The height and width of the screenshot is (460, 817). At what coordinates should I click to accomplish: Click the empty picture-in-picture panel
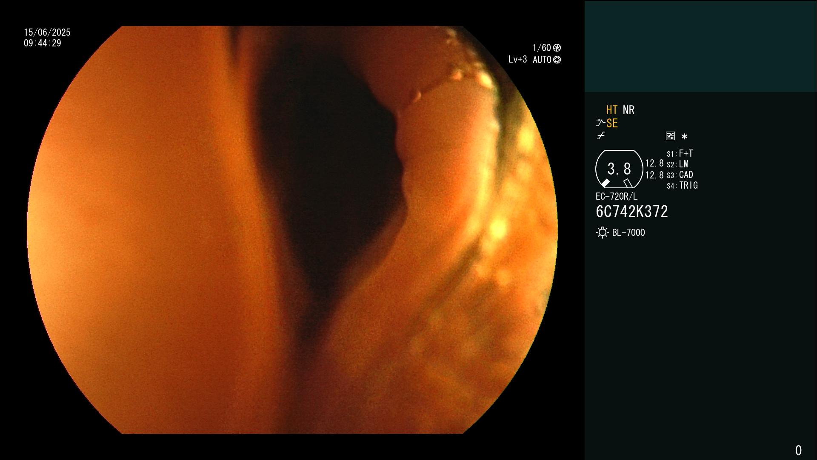coord(700,46)
